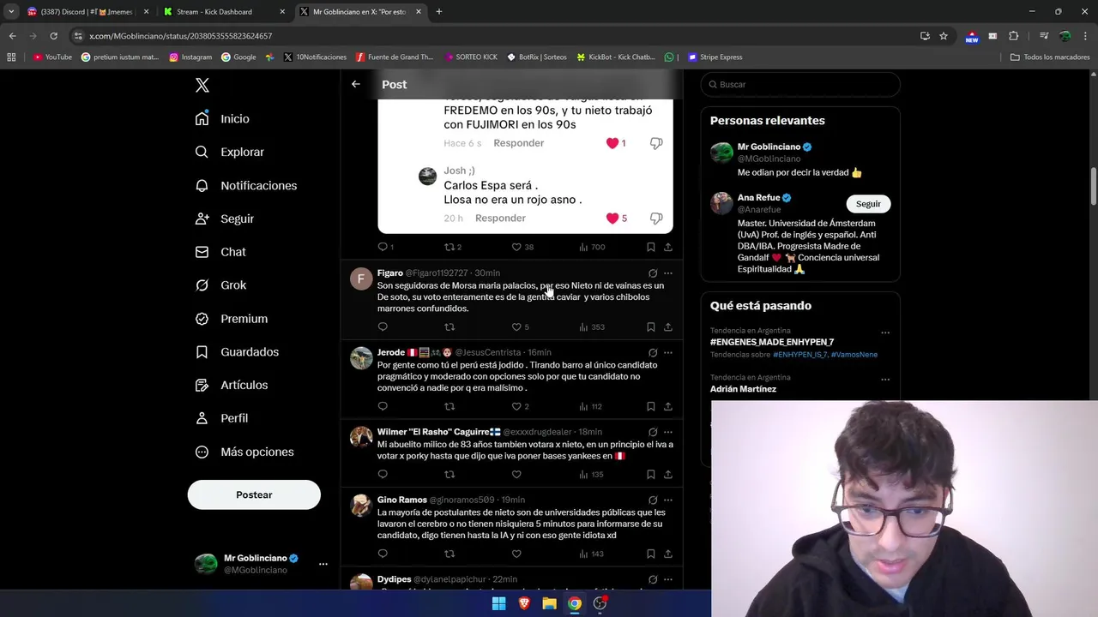Click Responder under Josh comment
This screenshot has height=617, width=1098.
point(500,219)
